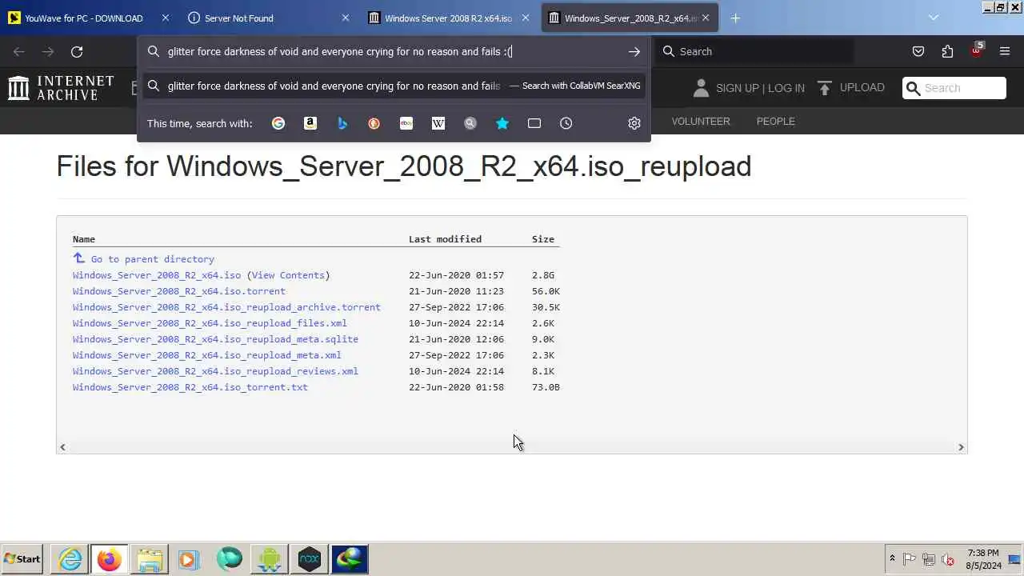Open the VOLUNTEER navigation item
1024x576 pixels.
coord(701,122)
